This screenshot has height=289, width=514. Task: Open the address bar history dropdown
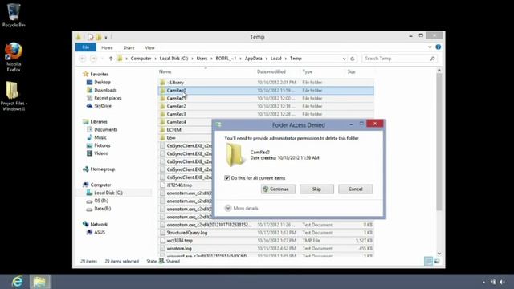(x=344, y=59)
